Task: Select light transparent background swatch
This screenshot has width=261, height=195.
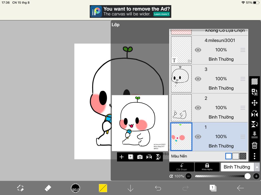Action: coord(236,156)
